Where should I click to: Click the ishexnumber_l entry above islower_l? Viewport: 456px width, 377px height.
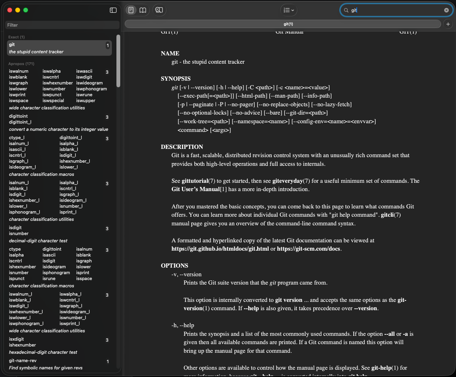75,161
